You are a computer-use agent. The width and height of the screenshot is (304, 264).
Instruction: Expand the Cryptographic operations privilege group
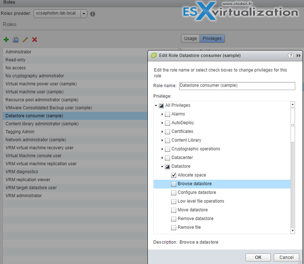pyautogui.click(x=162, y=149)
